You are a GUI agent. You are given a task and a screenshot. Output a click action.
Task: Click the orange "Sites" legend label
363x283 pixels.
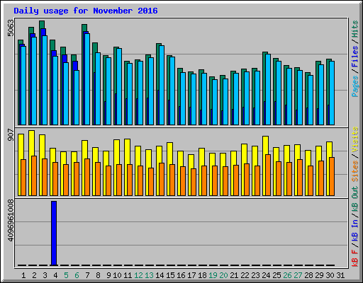[x=354, y=171]
